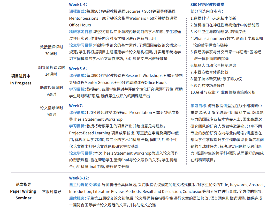The image size is (275, 210).
Task: Click the "合小组科研final主题,进行论文开题" line
Action: (99, 166)
